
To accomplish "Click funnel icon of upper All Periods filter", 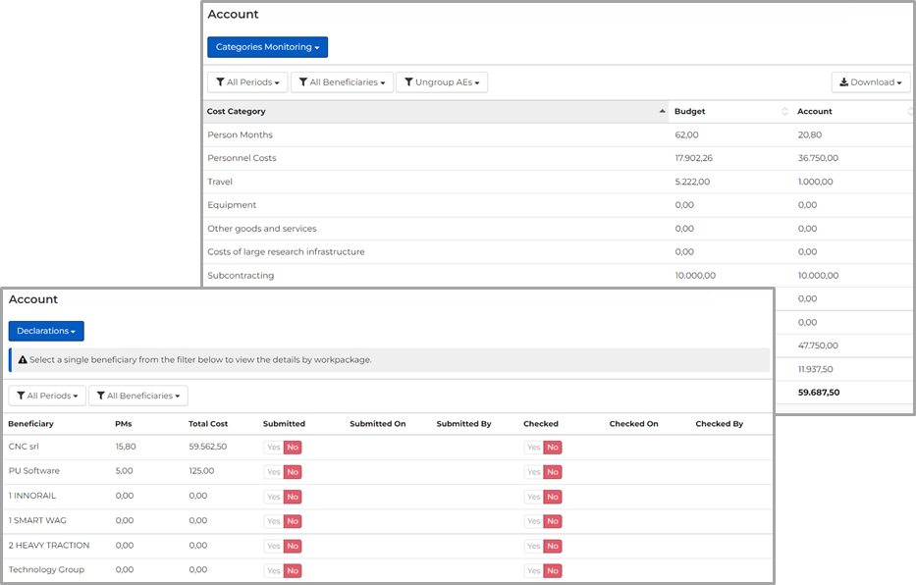I will [x=220, y=82].
